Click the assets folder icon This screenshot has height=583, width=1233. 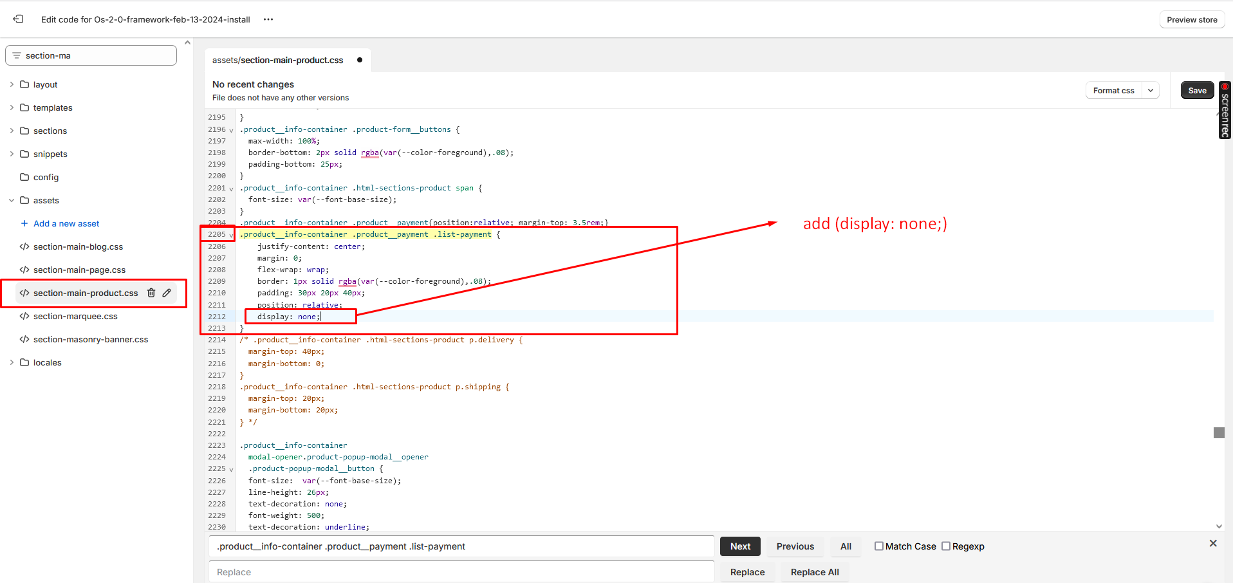click(24, 200)
